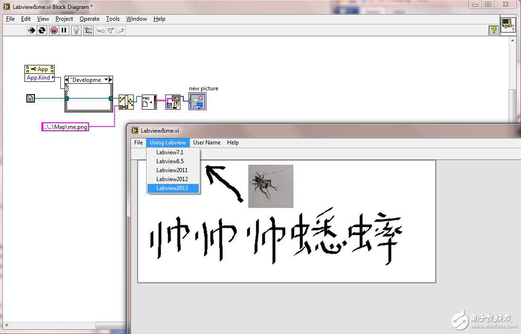Click the insect photo in the picture

point(271,186)
